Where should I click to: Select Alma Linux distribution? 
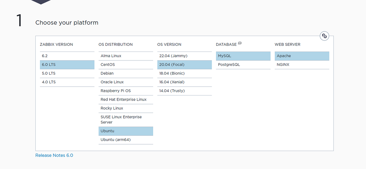pos(126,56)
